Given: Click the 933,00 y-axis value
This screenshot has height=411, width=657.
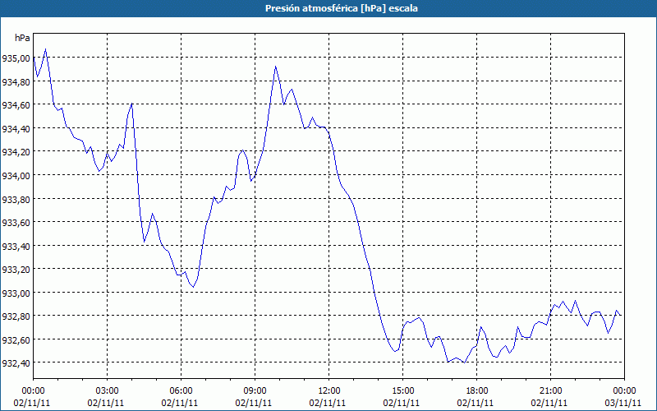Looking at the screenshot, I should 16,293.
